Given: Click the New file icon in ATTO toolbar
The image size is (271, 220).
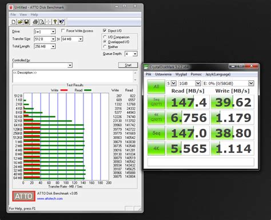Looking at the screenshot, I should [x=14, y=22].
